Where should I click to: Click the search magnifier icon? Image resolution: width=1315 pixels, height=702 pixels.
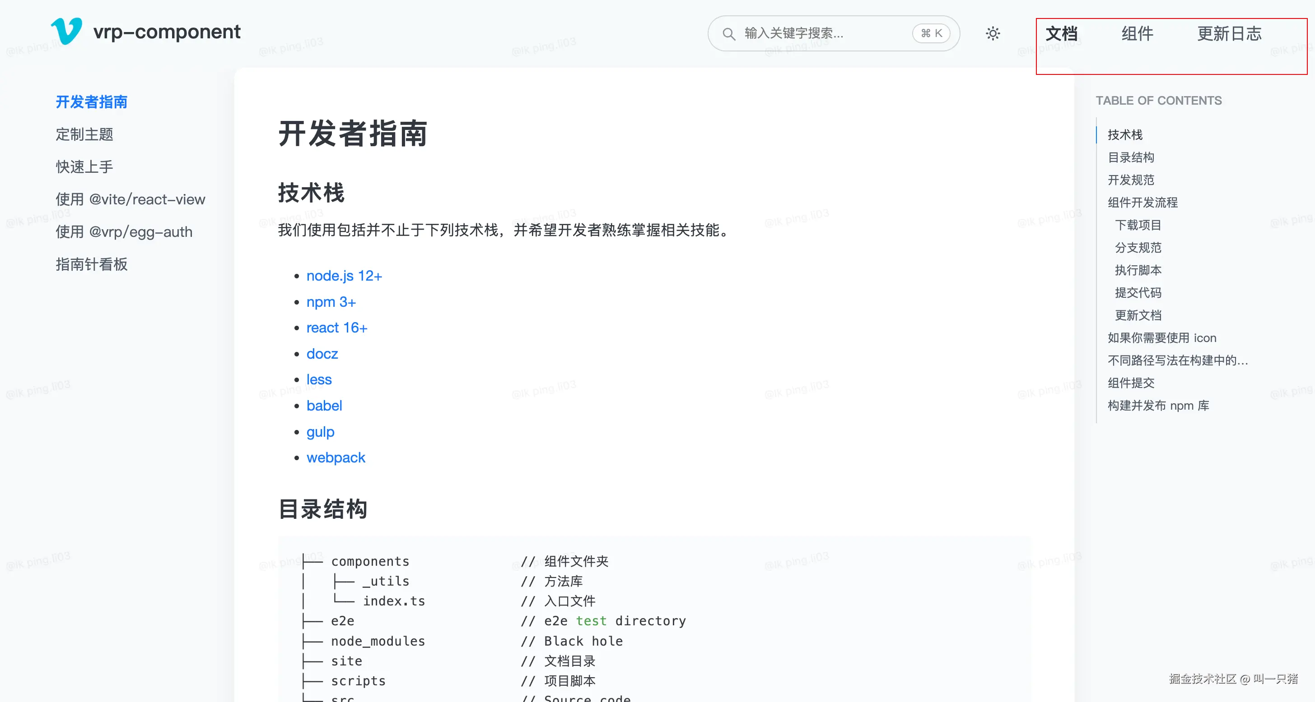click(x=728, y=34)
